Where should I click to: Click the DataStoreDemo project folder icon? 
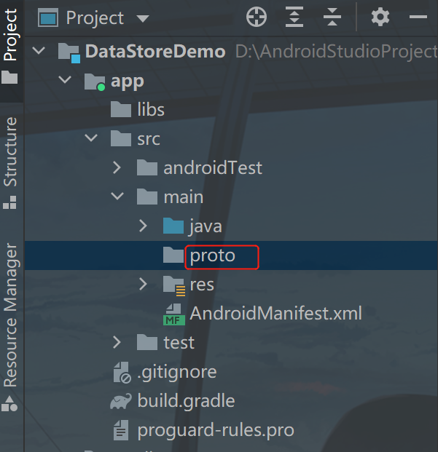69,52
